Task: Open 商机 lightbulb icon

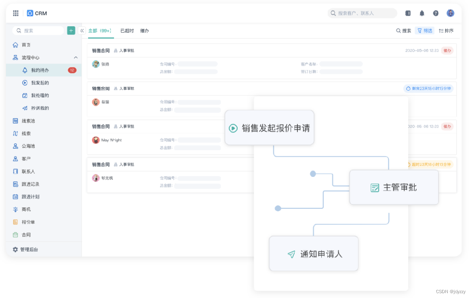Action: pyautogui.click(x=15, y=209)
